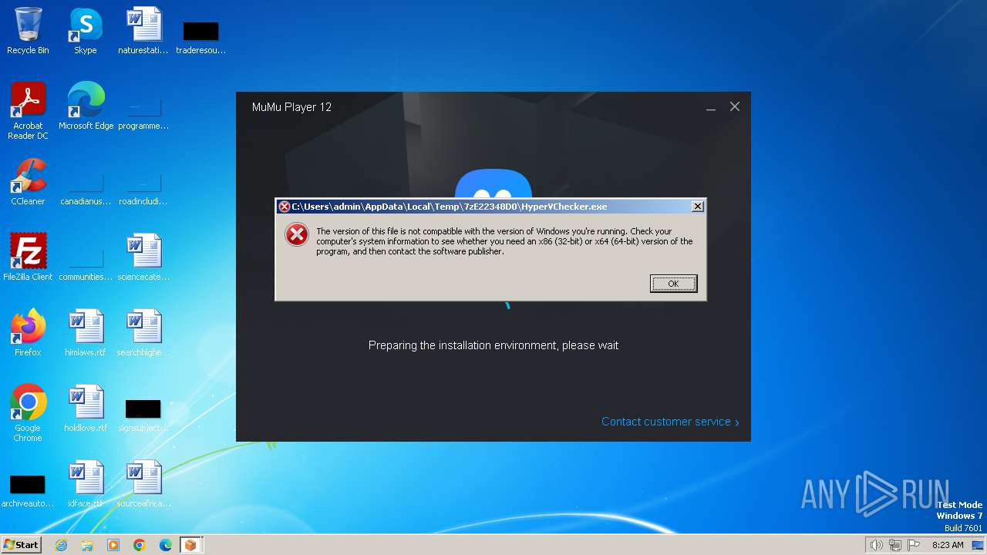The width and height of the screenshot is (987, 555).
Task: Click the red error icon in dialog
Action: [x=297, y=234]
